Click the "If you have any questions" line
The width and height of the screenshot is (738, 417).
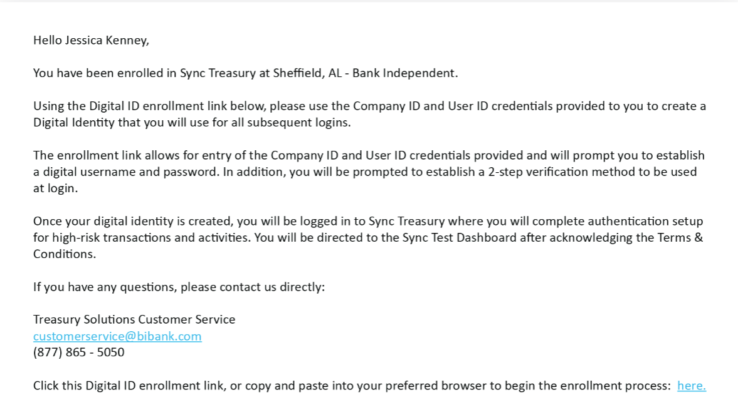click(179, 287)
